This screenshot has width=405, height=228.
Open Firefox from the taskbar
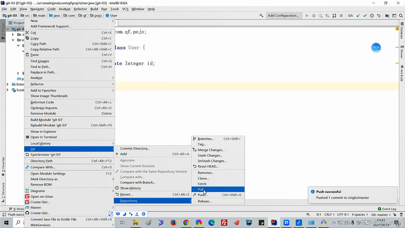(x=173, y=223)
